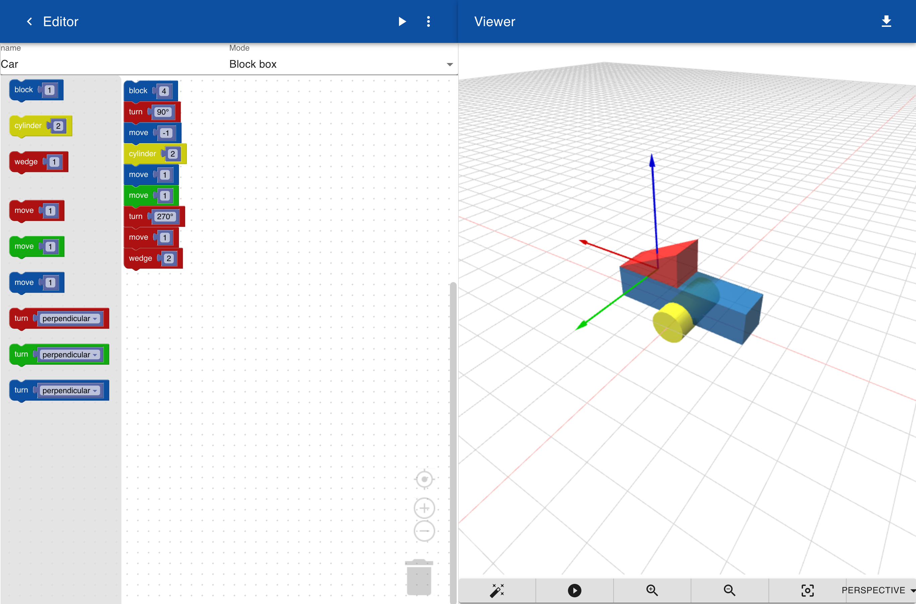Open the blue turn perpendicular dropdown
The height and width of the screenshot is (604, 916).
coord(70,390)
